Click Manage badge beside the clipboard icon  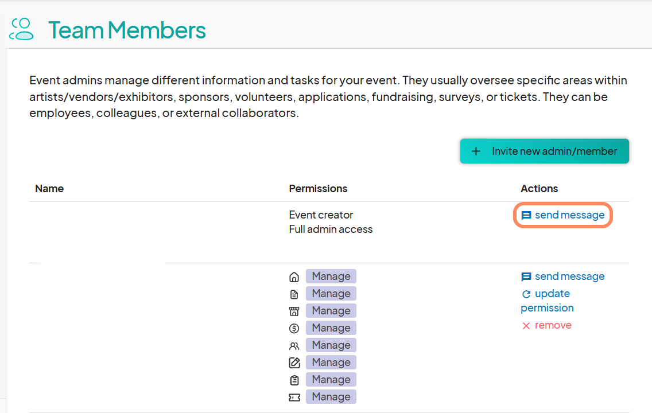[x=331, y=379]
